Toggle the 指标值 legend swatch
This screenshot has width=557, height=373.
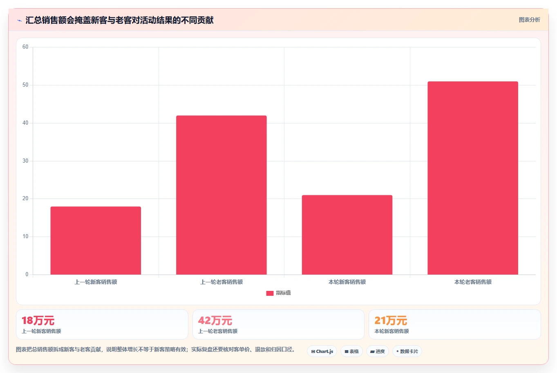[x=270, y=293]
